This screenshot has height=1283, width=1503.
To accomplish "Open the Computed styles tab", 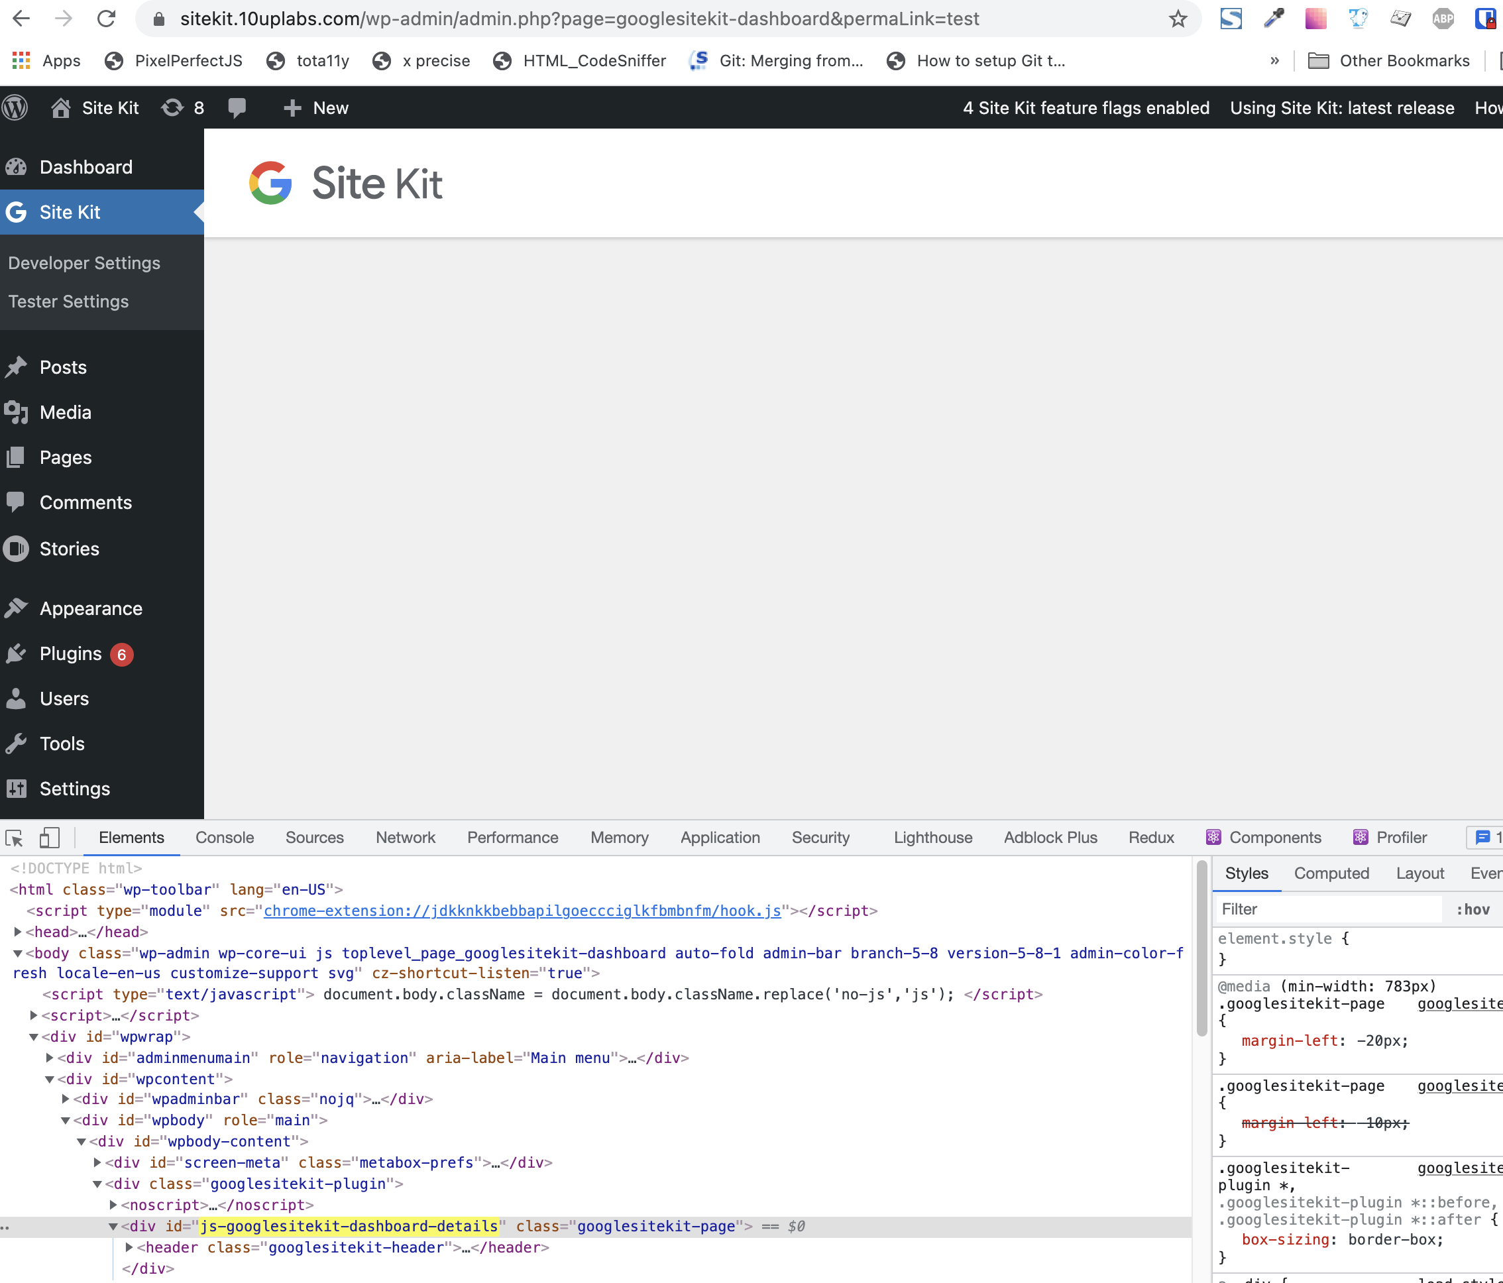I will click(x=1331, y=874).
